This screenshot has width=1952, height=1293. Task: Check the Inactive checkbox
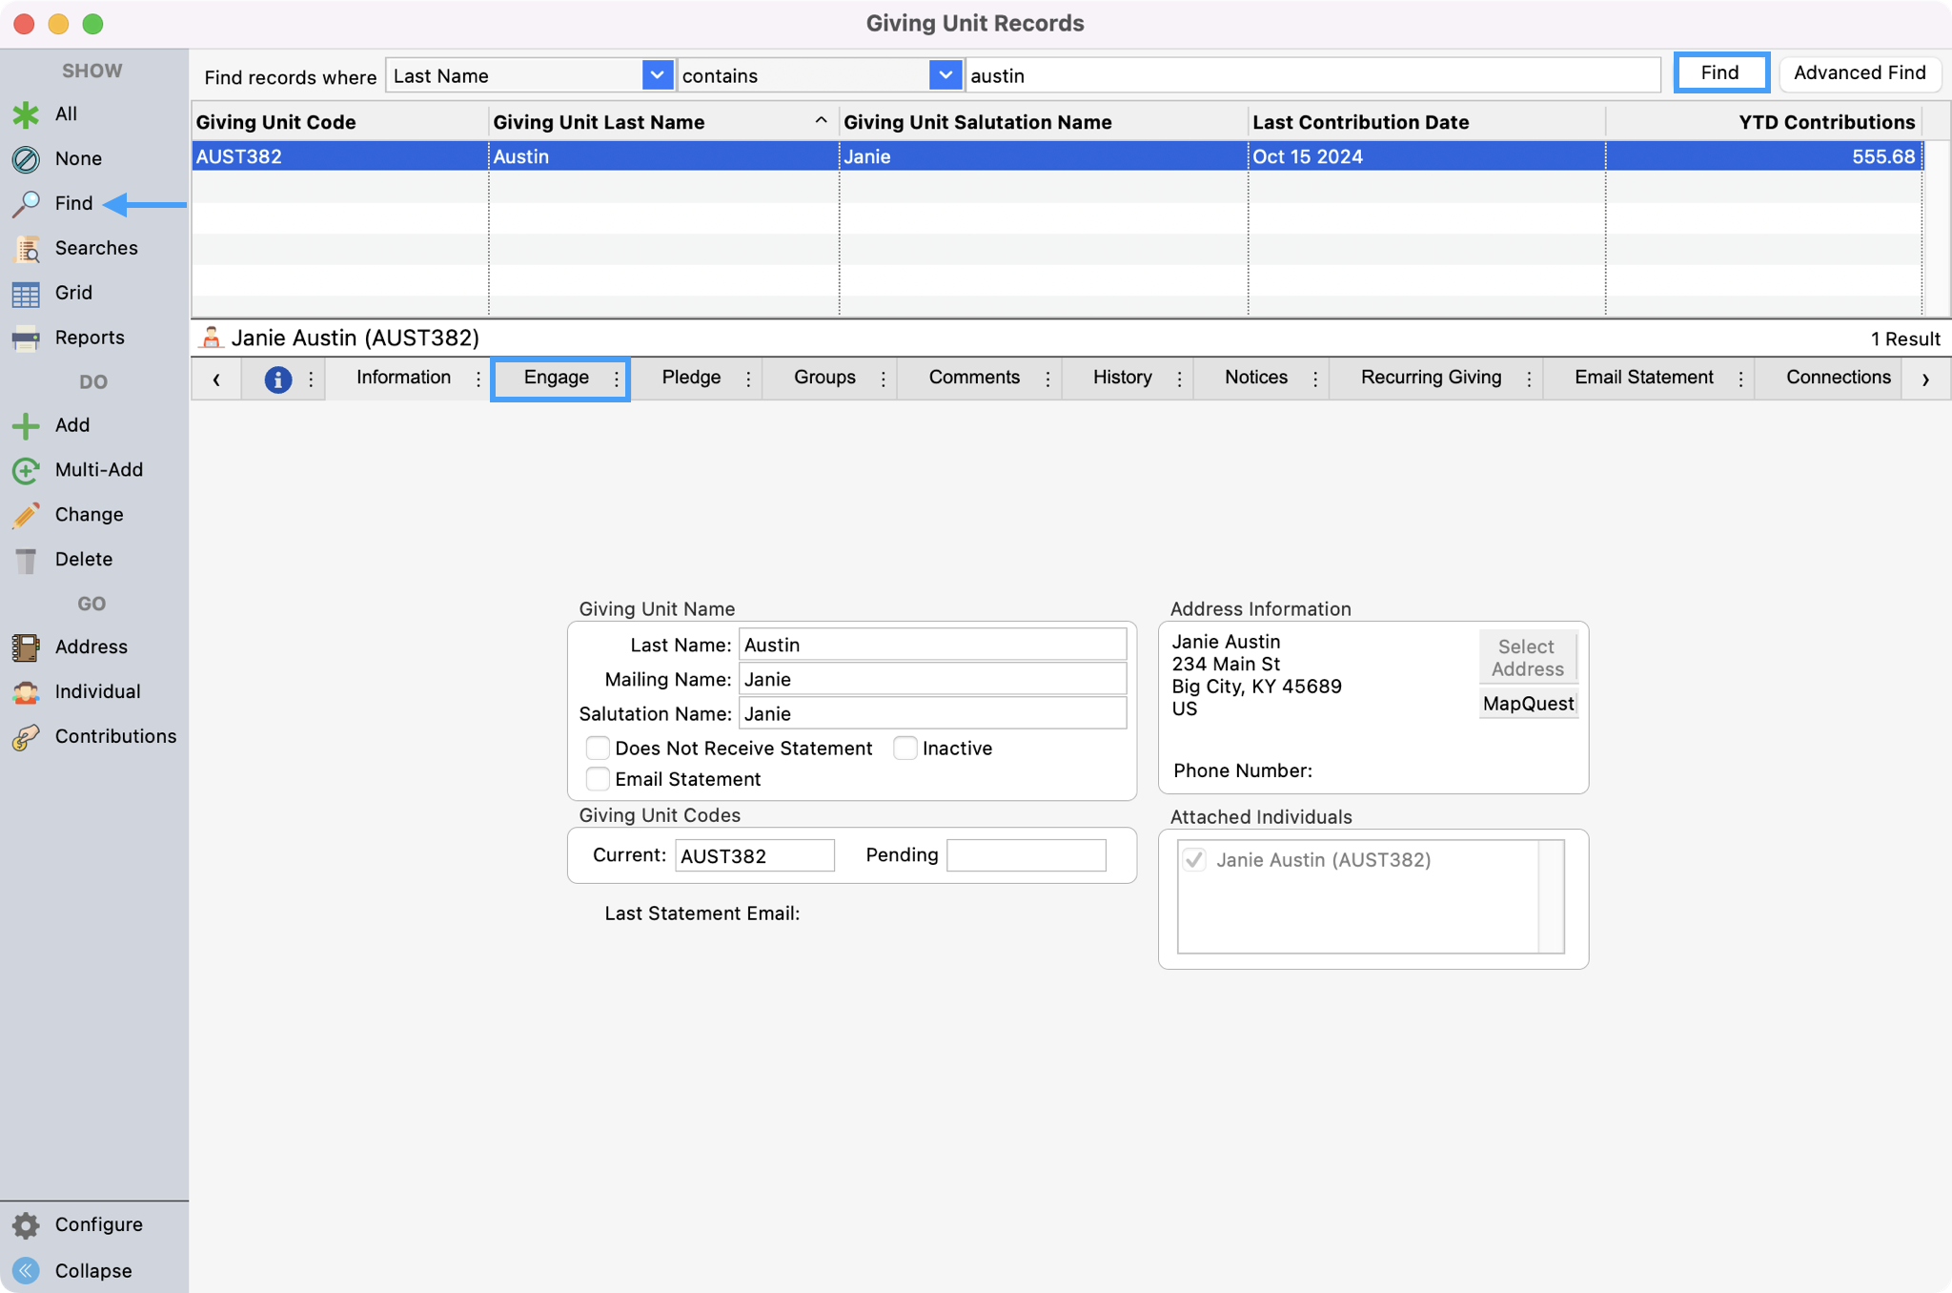click(x=905, y=749)
